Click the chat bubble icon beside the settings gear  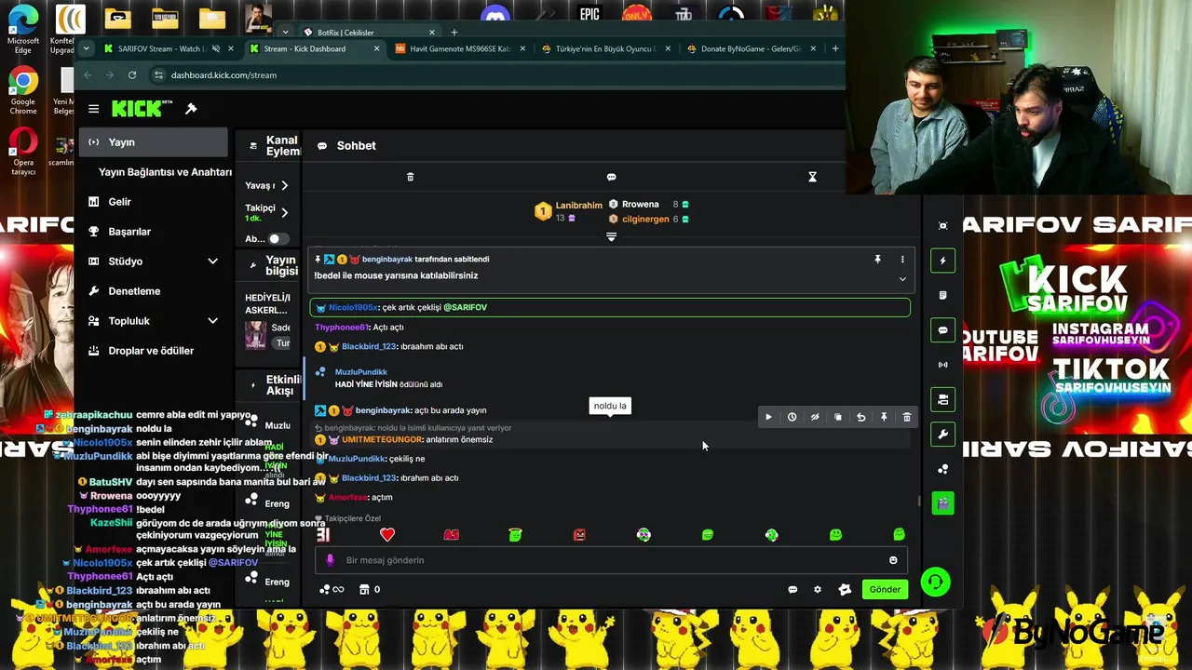(792, 589)
